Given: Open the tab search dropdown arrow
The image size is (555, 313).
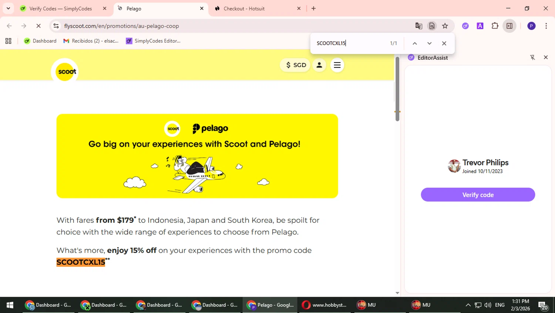Looking at the screenshot, I should pyautogui.click(x=8, y=8).
